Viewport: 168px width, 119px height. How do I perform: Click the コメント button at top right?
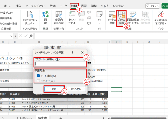152,6
